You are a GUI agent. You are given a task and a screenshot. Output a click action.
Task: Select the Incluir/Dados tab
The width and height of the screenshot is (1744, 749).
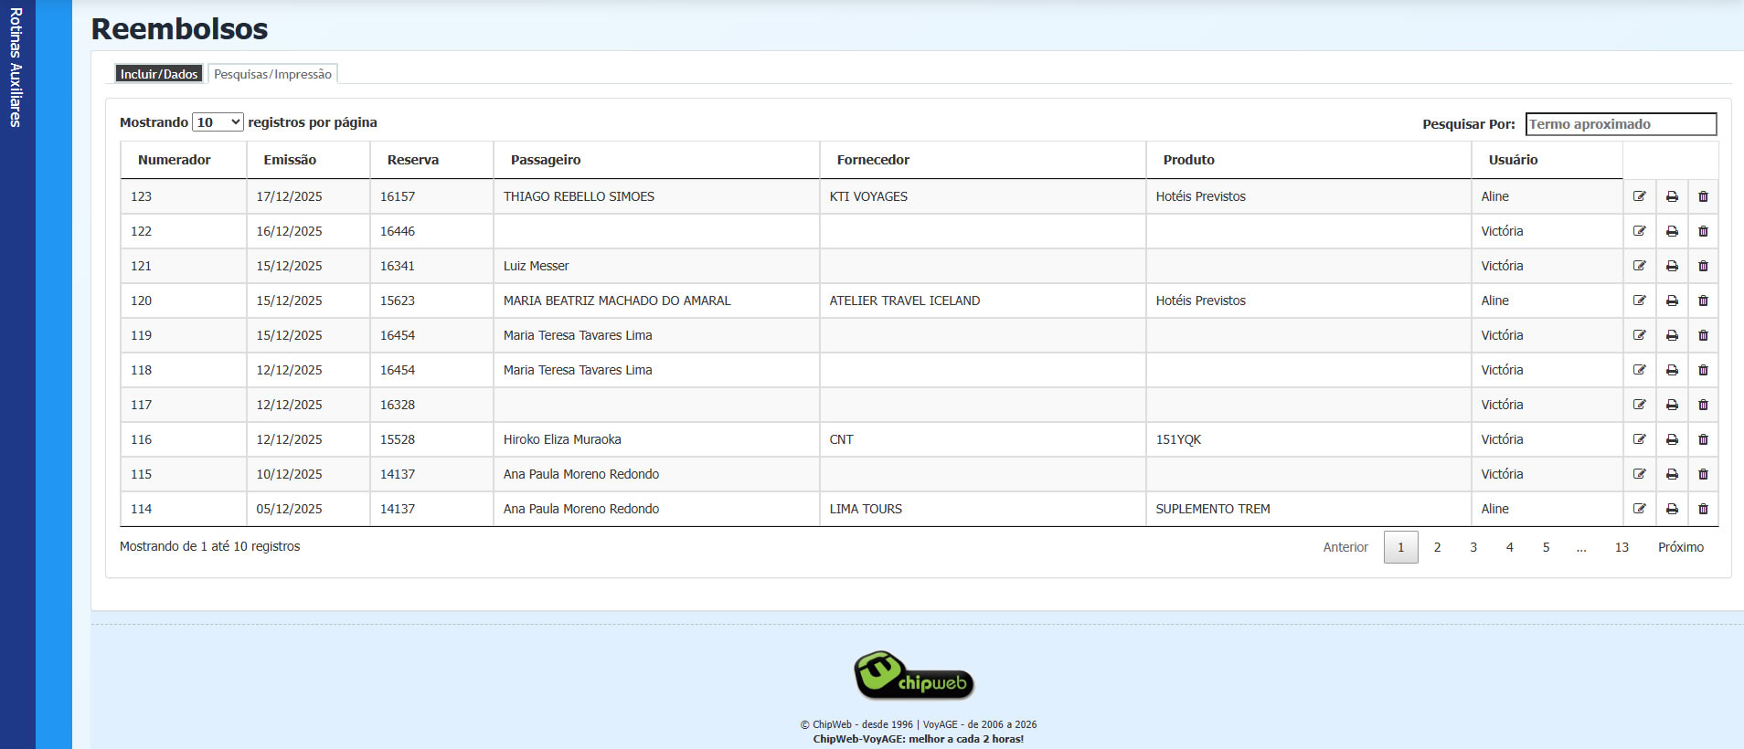(x=159, y=74)
